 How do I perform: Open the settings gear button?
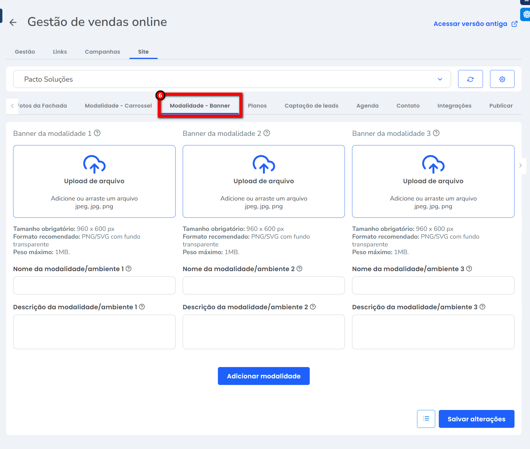coord(502,79)
